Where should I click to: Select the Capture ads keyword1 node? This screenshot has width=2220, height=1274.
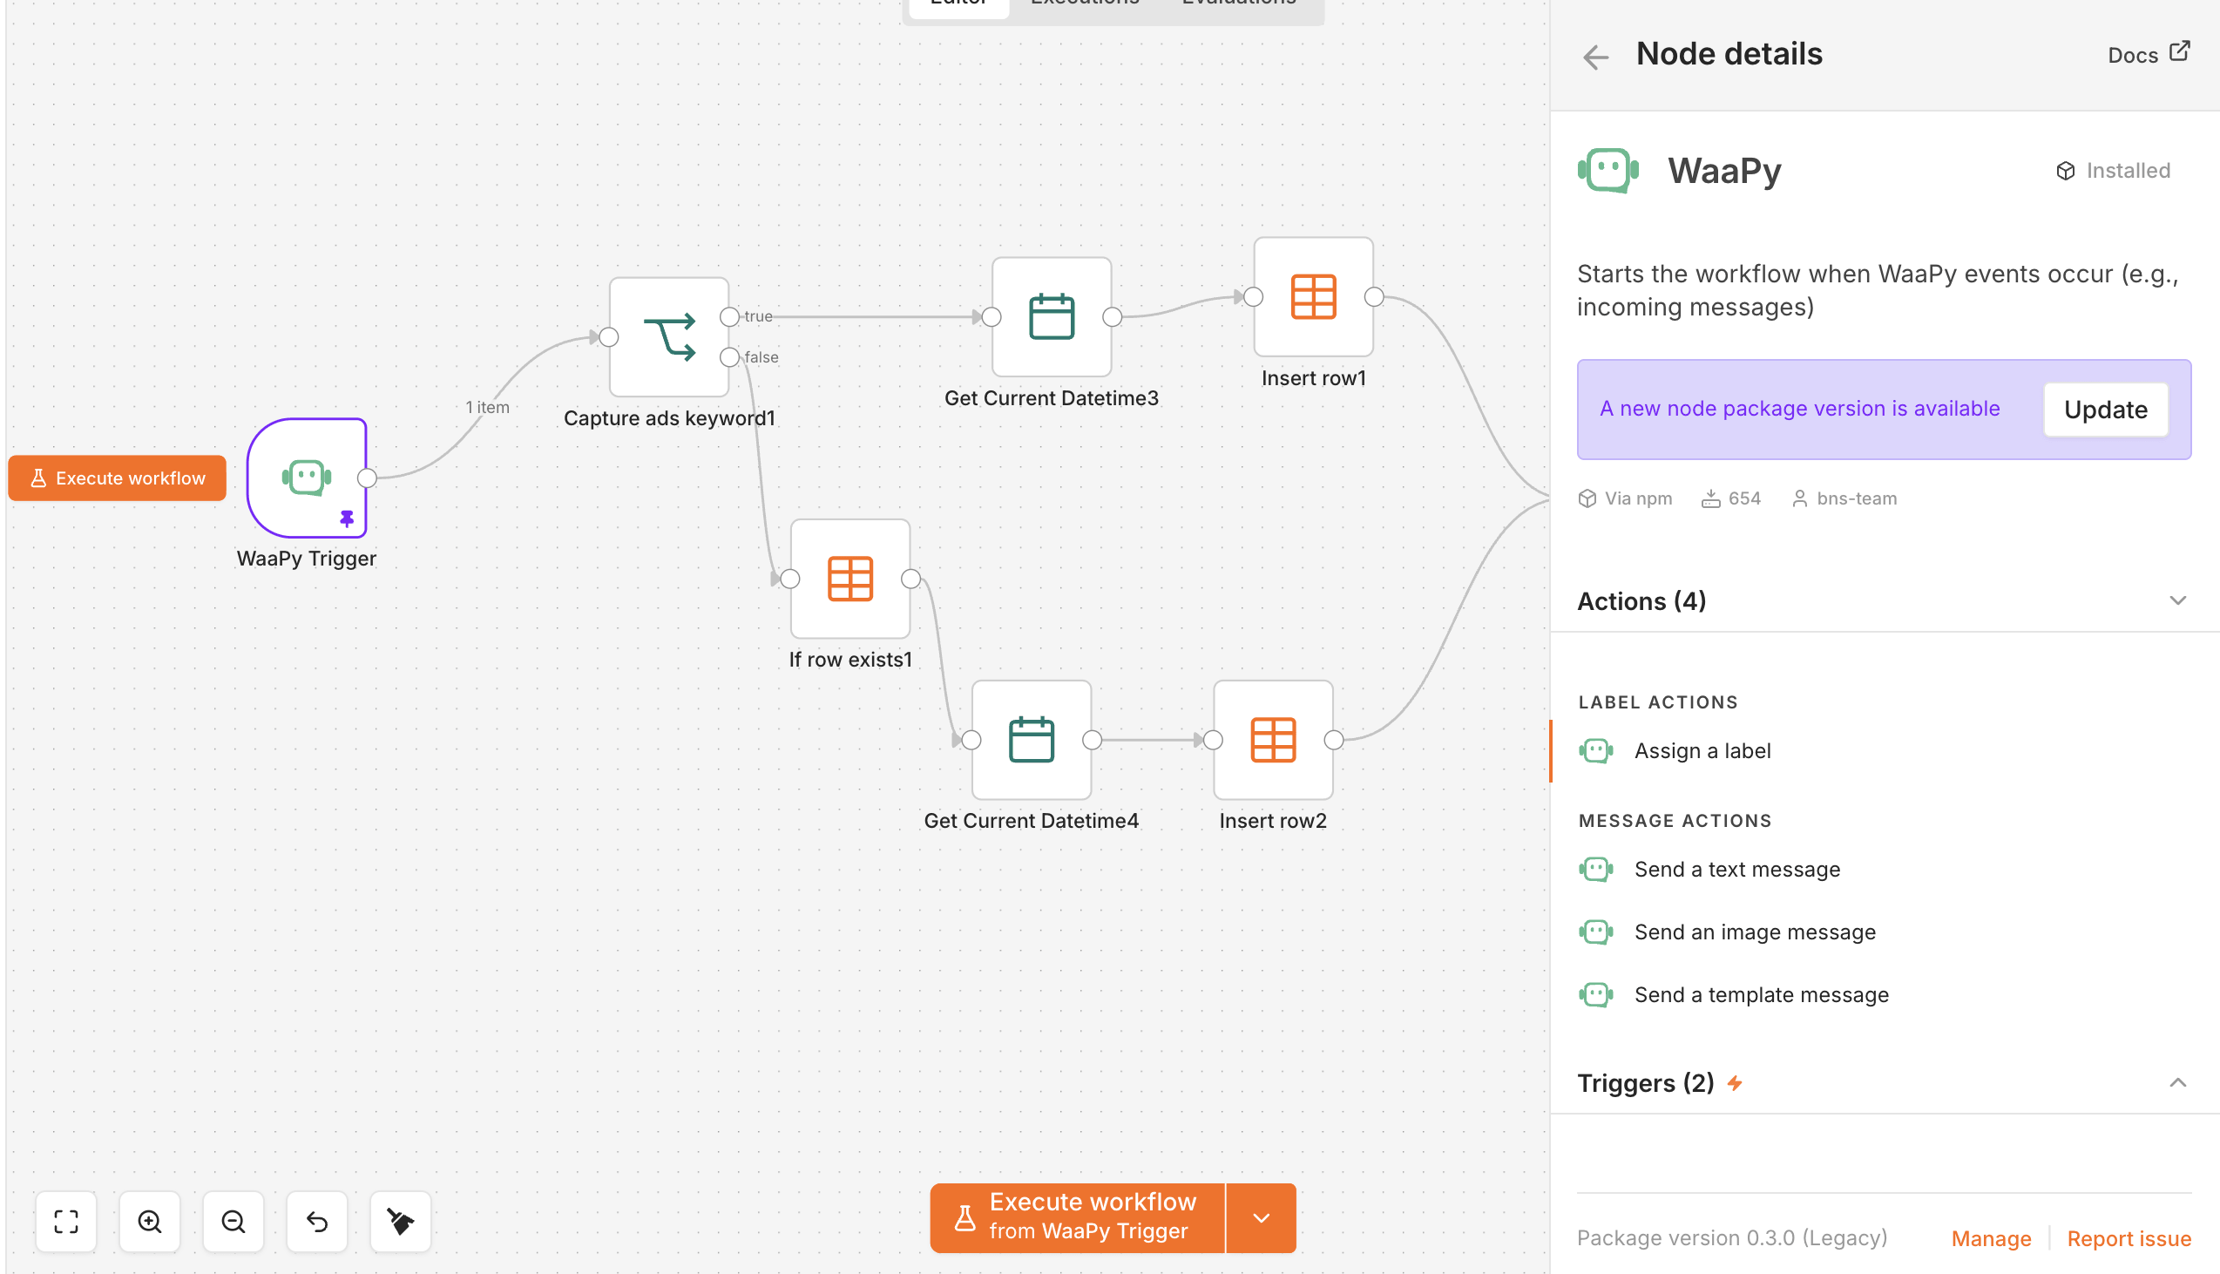click(x=669, y=337)
